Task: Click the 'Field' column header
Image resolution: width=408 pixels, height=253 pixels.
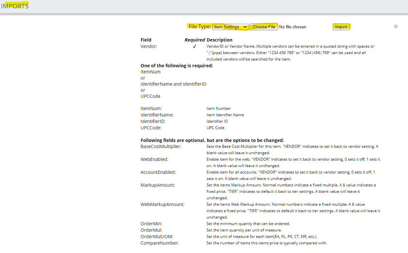Action: pyautogui.click(x=146, y=40)
